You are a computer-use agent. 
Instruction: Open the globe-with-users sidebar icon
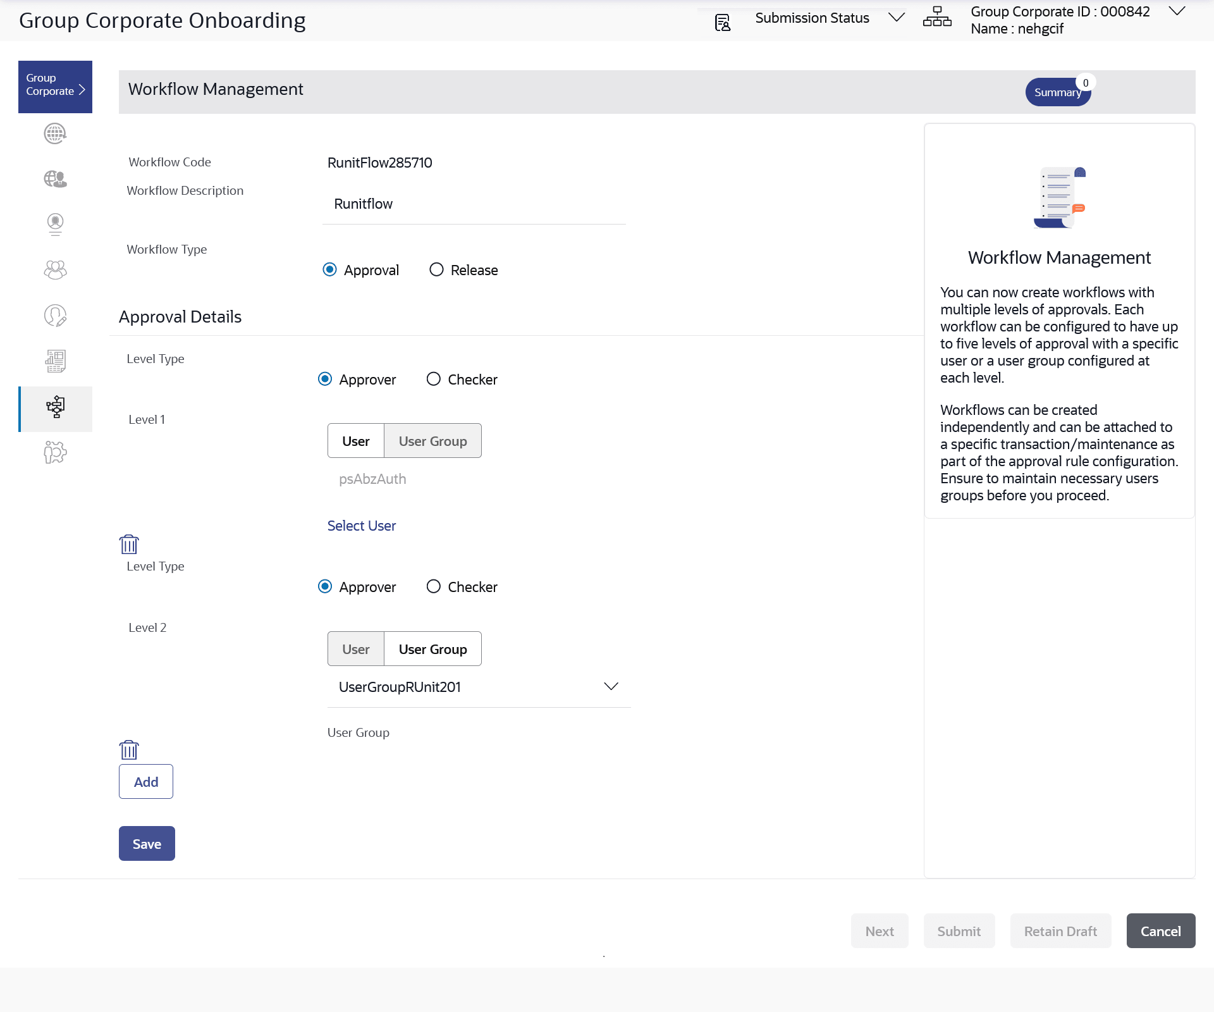(x=55, y=179)
